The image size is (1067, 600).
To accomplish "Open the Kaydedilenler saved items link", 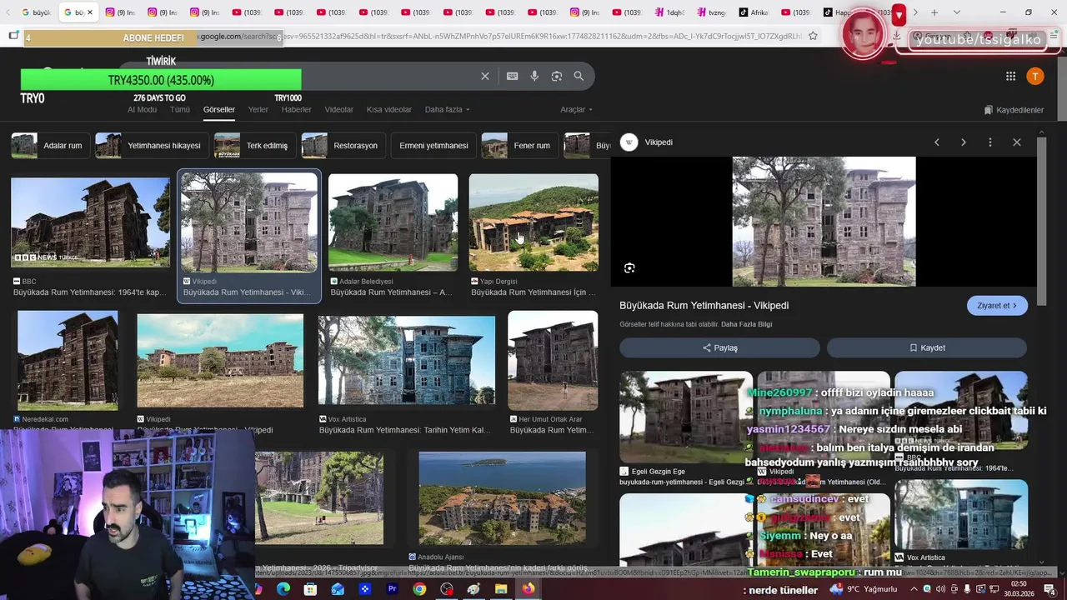I will (1014, 110).
